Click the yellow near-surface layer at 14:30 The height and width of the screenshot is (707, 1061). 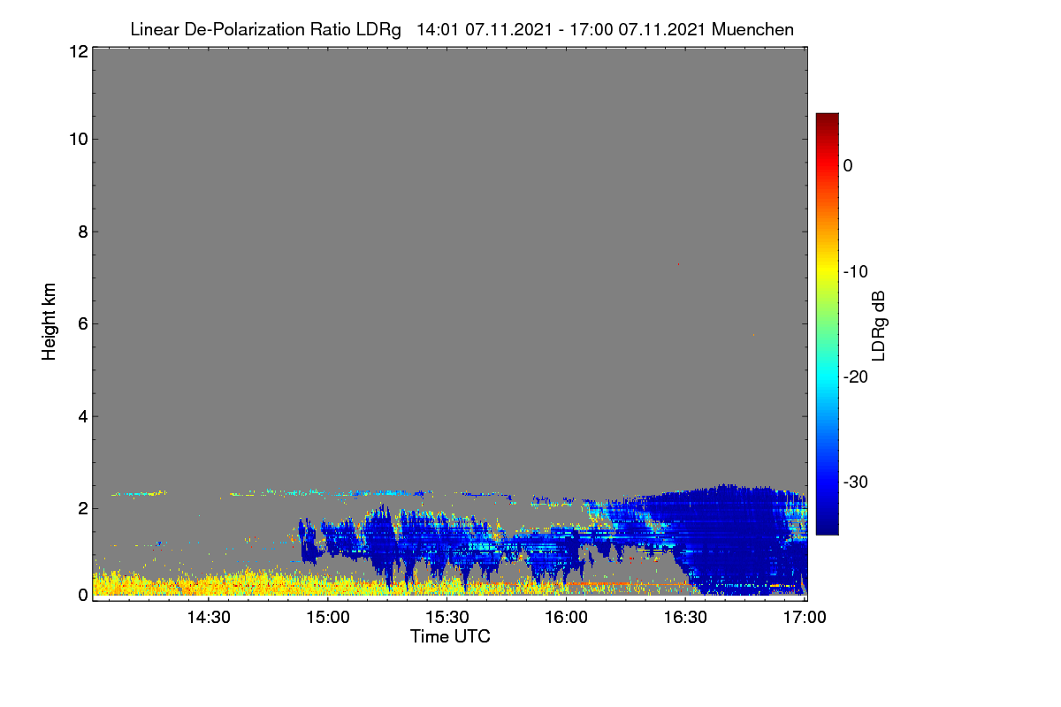pos(209,584)
